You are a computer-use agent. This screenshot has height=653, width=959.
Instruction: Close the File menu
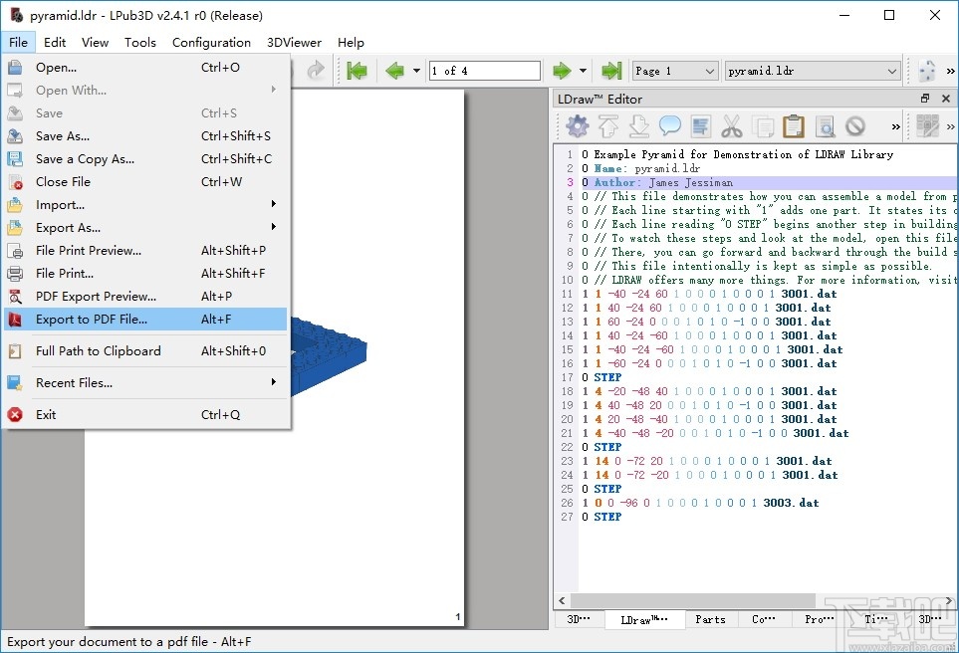(18, 42)
